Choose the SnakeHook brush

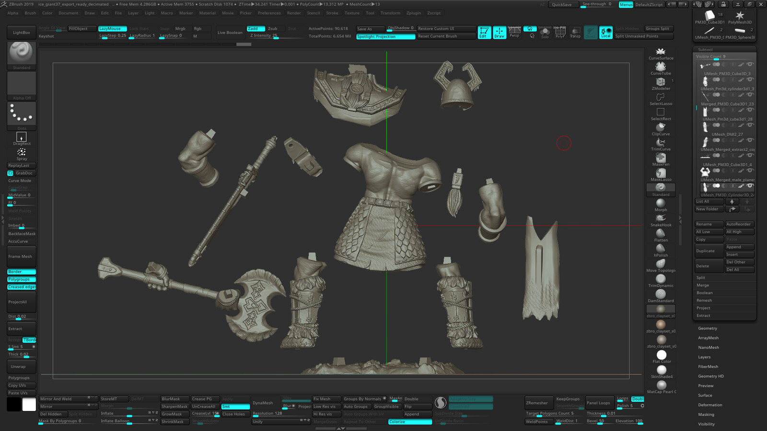coord(661,220)
